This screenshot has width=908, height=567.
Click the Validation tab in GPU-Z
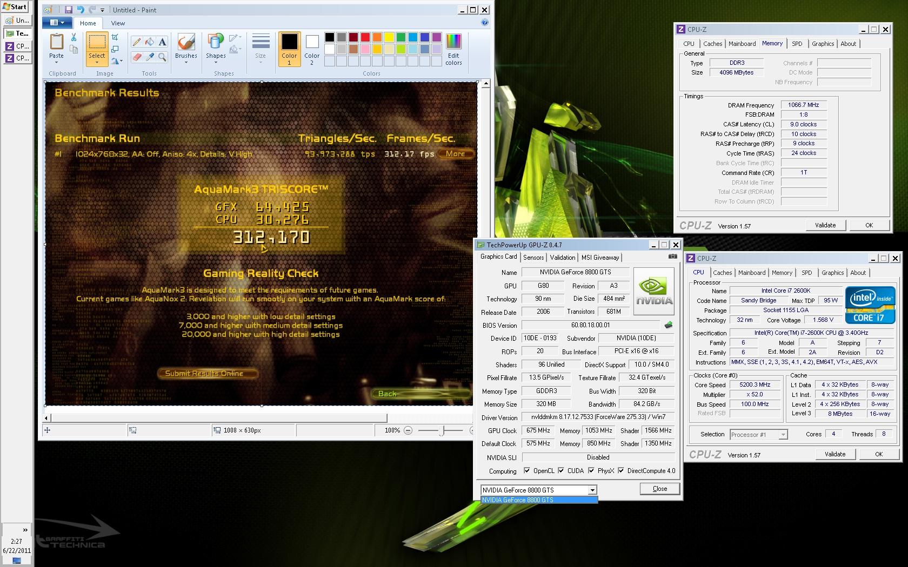[563, 258]
